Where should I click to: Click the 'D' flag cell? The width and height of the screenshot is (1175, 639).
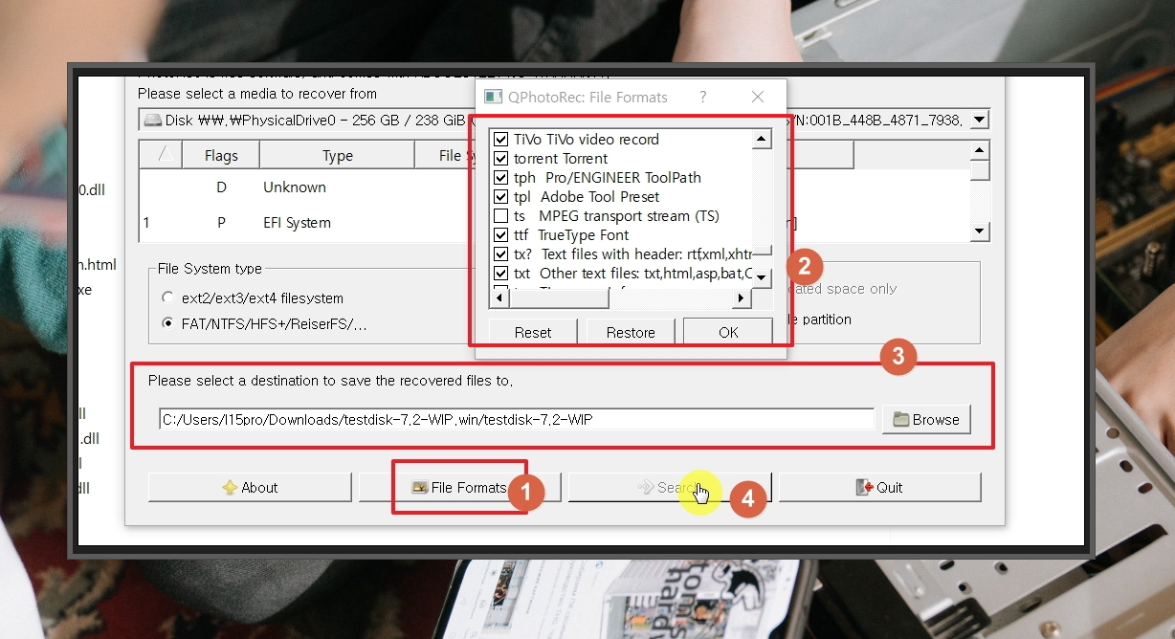[221, 187]
